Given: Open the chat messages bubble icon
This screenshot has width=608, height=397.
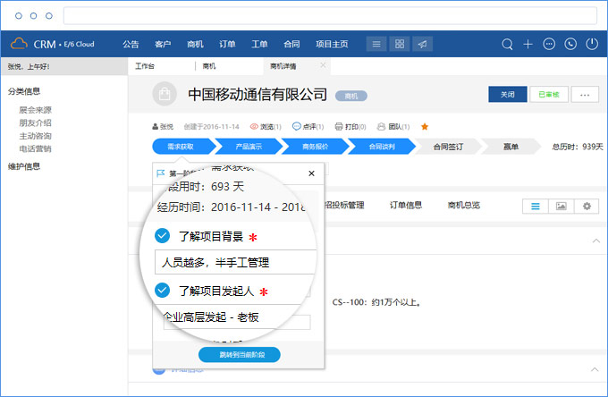Looking at the screenshot, I should 549,44.
